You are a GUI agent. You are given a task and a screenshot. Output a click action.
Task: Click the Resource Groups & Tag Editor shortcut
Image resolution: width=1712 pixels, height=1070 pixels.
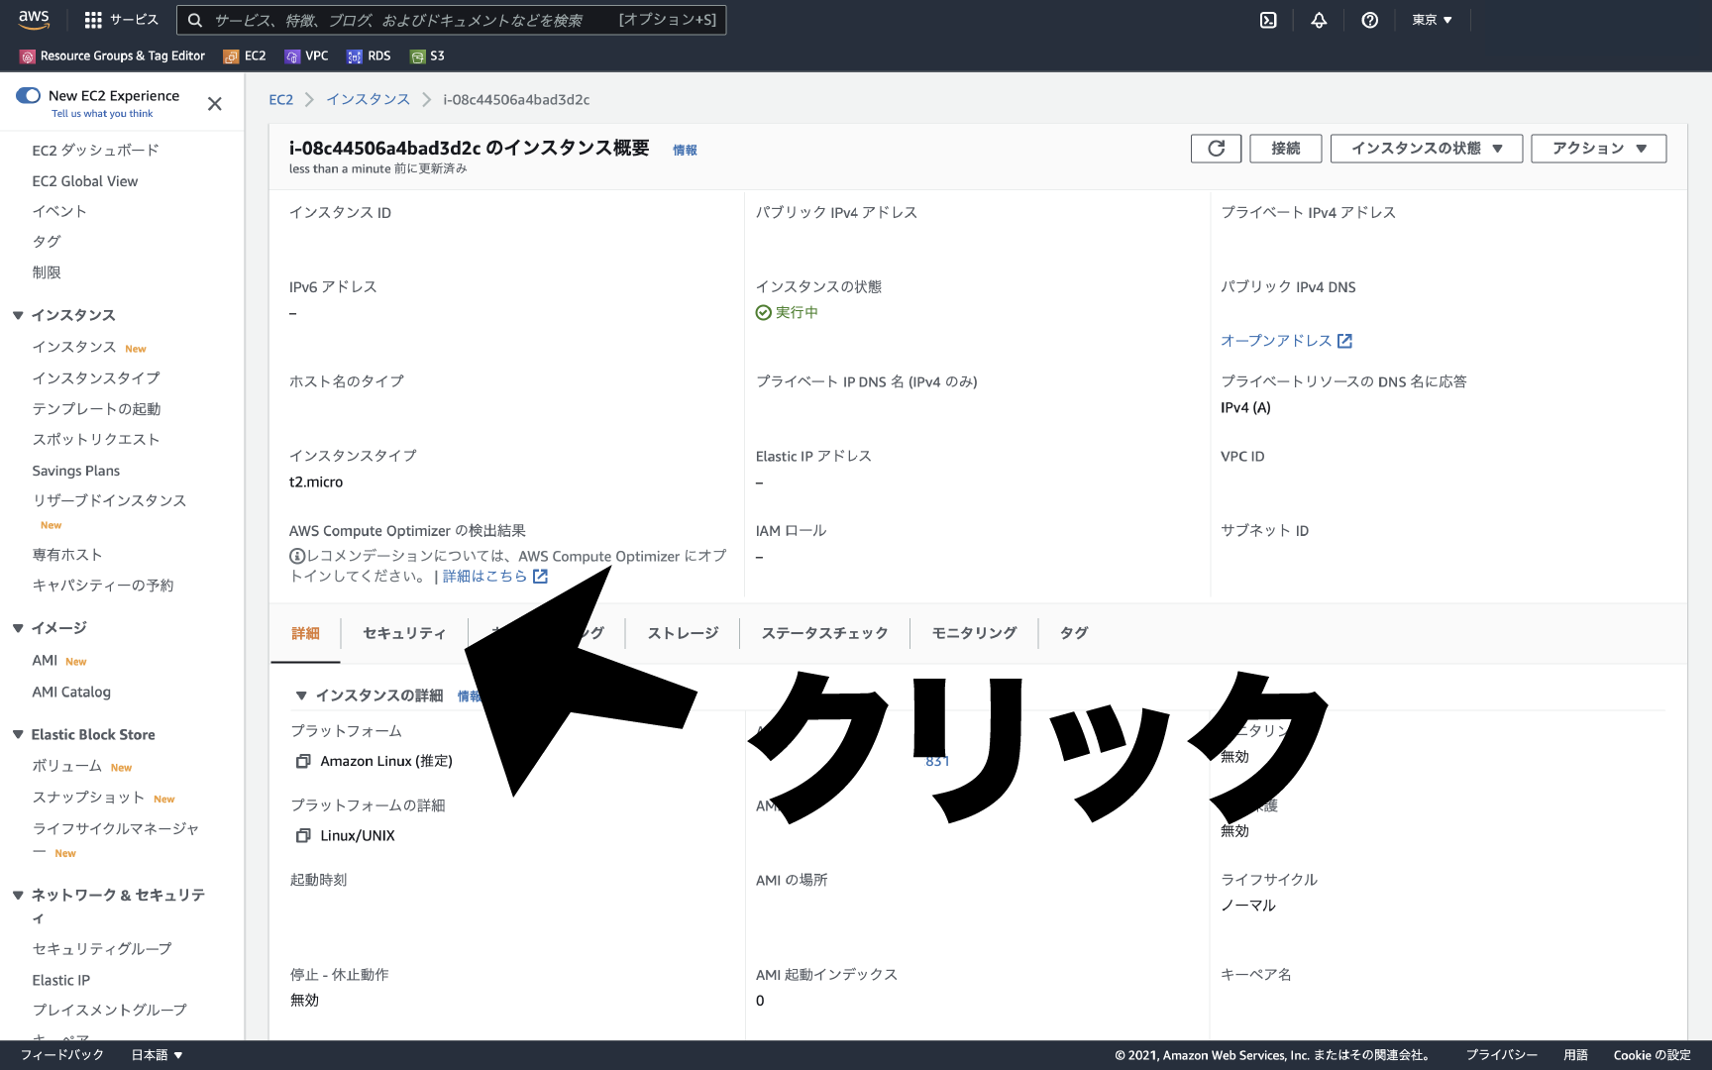pyautogui.click(x=113, y=56)
